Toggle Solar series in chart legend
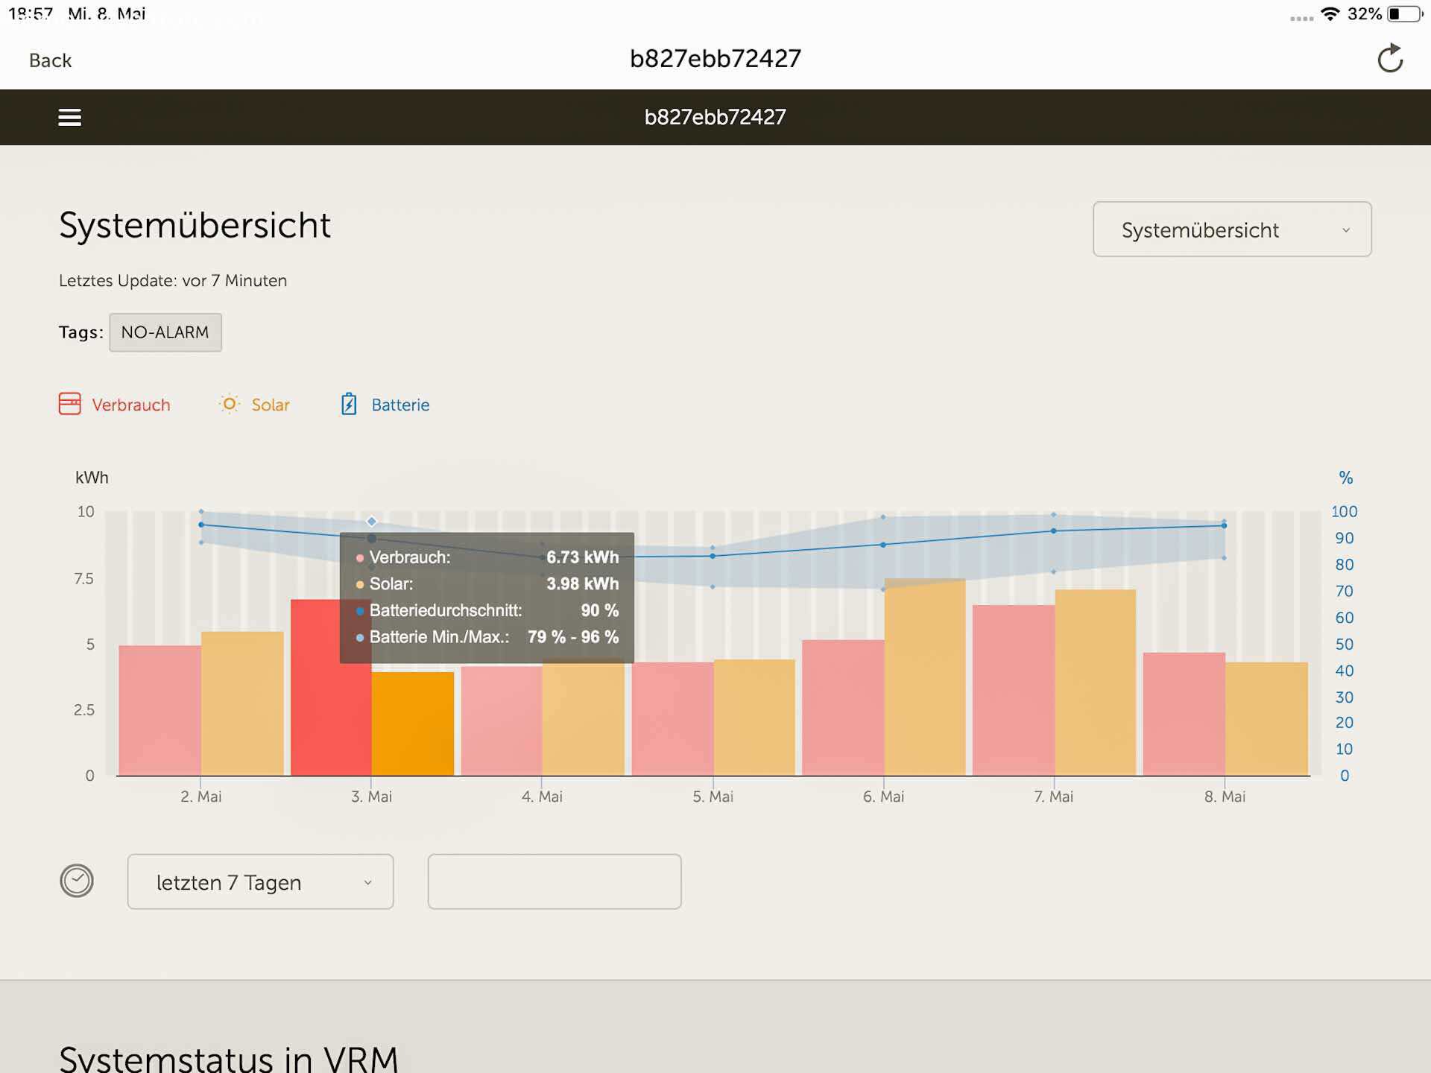 (x=271, y=405)
